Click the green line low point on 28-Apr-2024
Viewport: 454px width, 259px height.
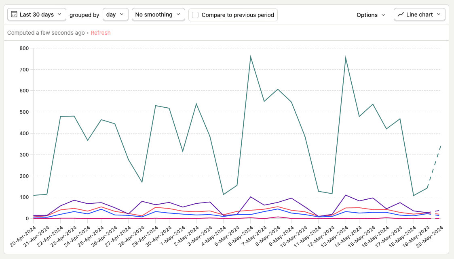click(x=142, y=182)
